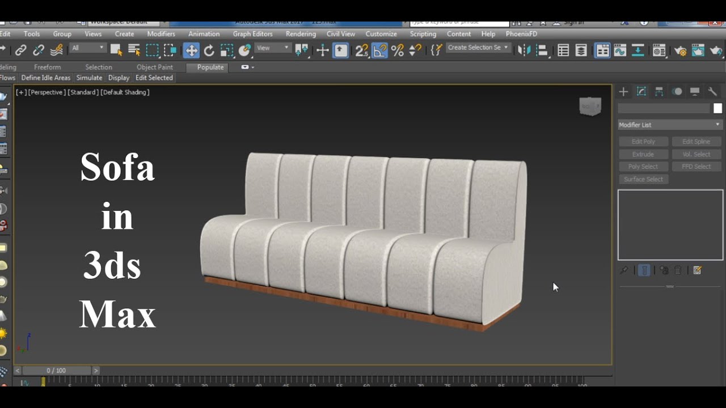Screen dimensions: 726x408
Task: Open the Utilities wrench panel tab
Action: point(713,91)
